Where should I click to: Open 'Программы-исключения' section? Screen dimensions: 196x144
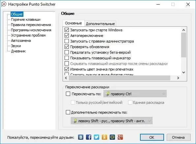point(31,30)
